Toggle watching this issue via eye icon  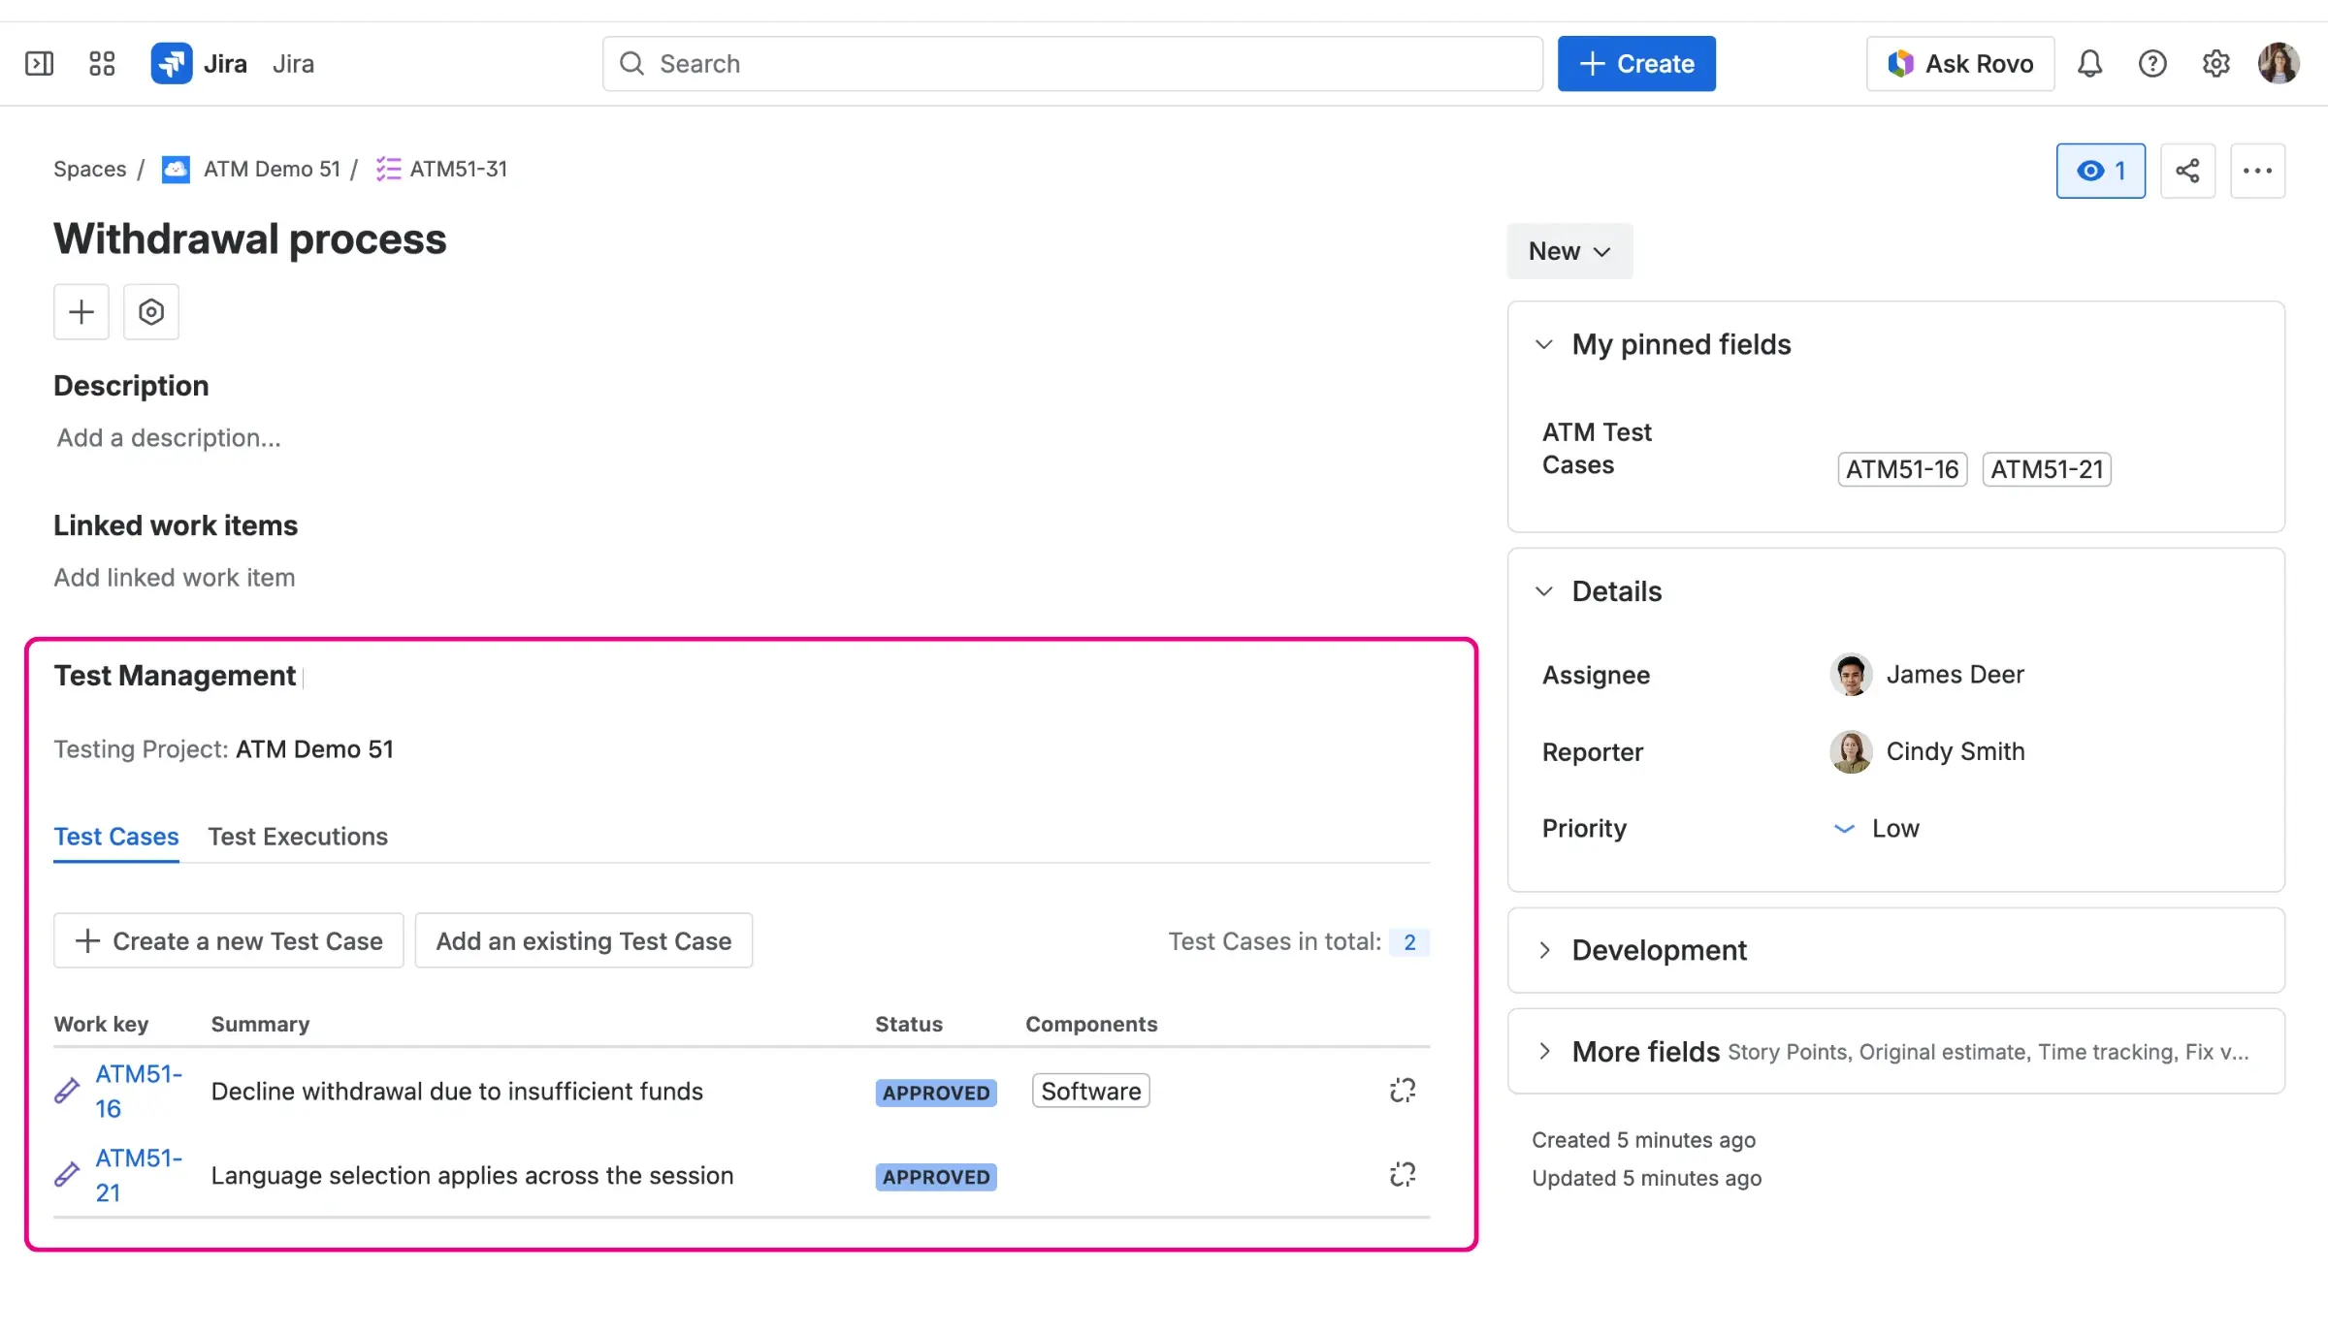click(2100, 170)
